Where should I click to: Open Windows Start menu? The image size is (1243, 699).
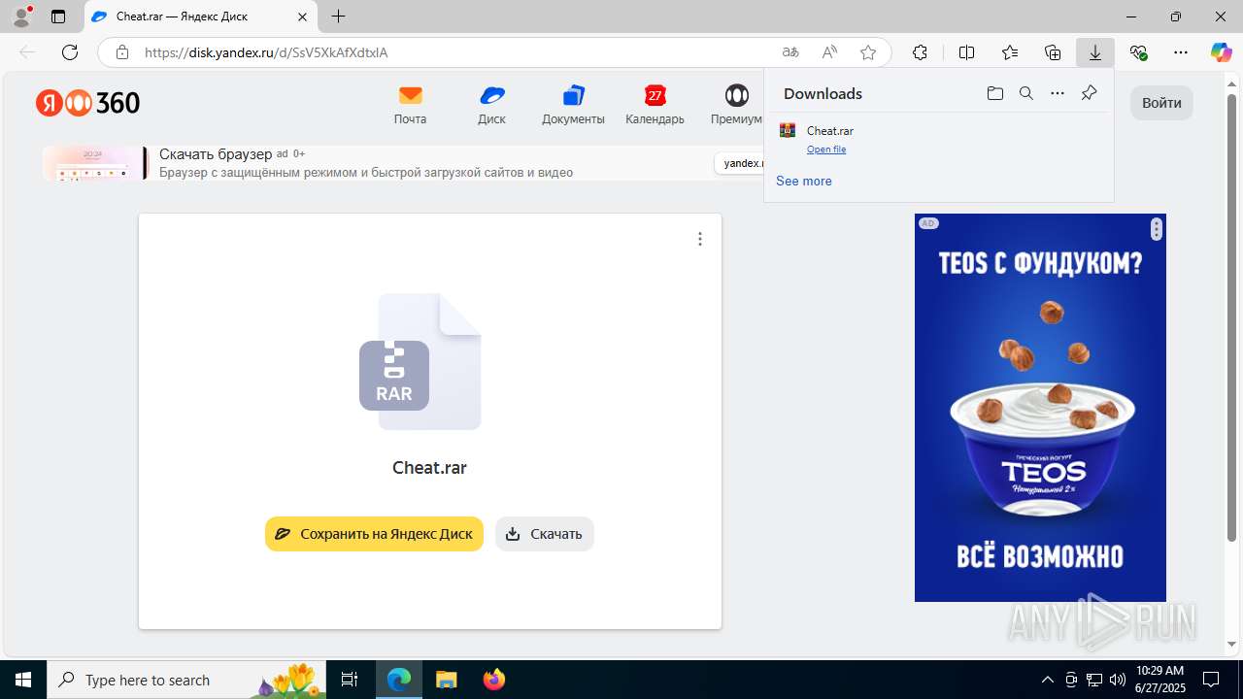coord(23,680)
